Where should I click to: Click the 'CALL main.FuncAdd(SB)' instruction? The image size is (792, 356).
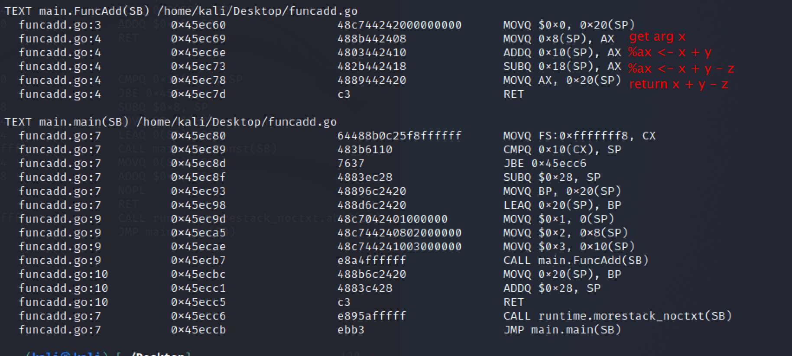[575, 260]
